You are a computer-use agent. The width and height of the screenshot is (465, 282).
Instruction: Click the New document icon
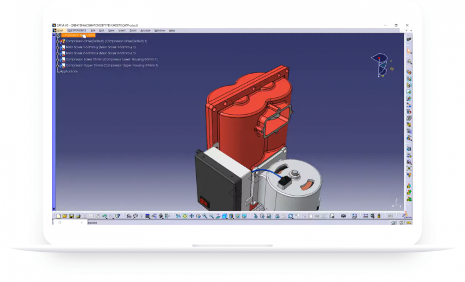pyautogui.click(x=59, y=216)
